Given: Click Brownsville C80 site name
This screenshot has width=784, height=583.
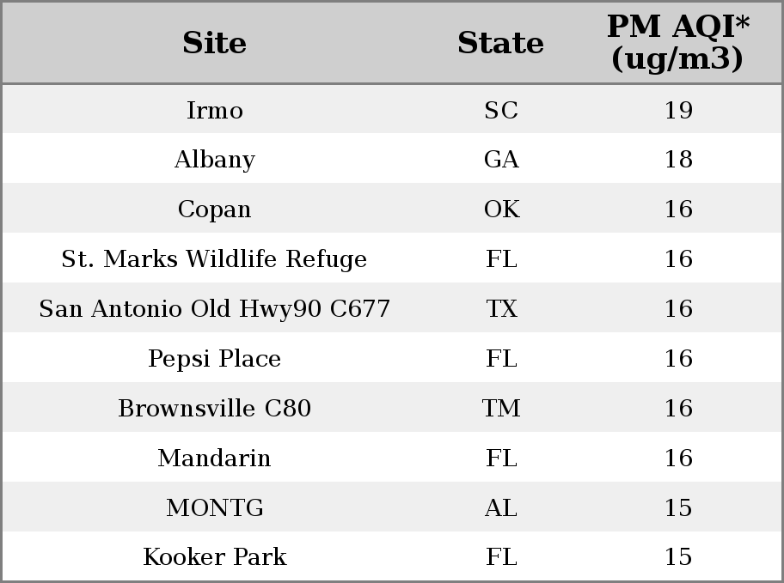Looking at the screenshot, I should tap(215, 408).
